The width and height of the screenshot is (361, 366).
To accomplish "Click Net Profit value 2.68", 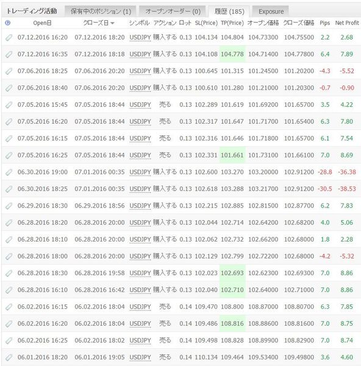I will pyautogui.click(x=347, y=37).
